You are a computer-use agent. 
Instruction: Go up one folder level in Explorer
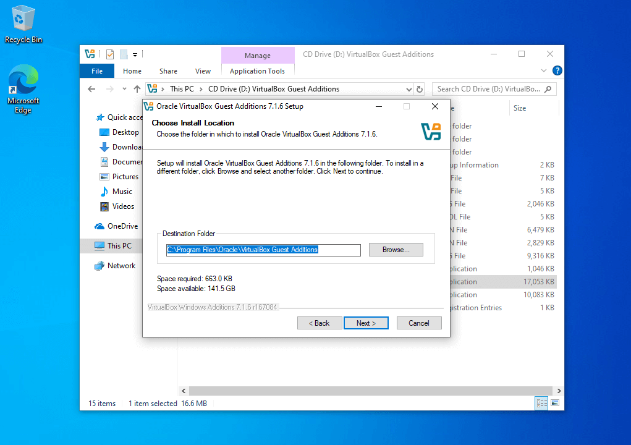(137, 89)
